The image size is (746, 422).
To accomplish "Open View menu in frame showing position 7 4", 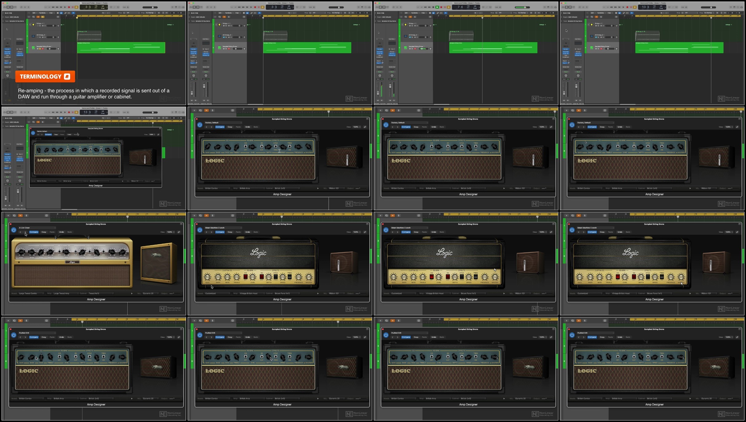I will (x=424, y=13).
